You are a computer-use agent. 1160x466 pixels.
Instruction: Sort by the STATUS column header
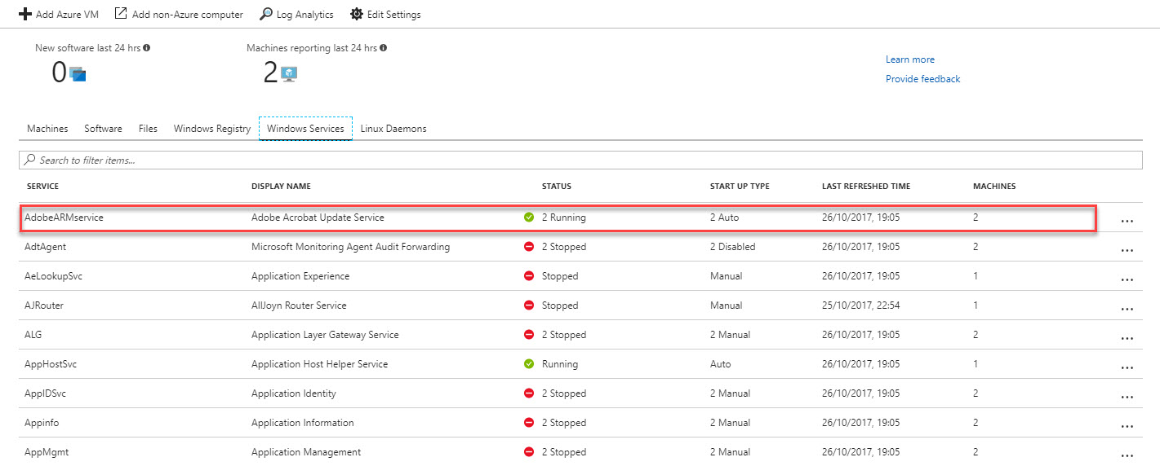point(557,187)
